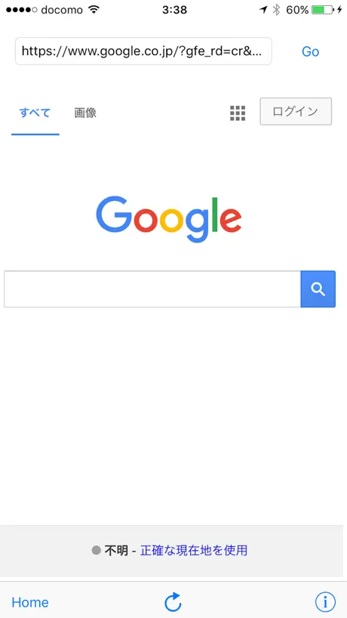Open the info icon in bottom bar
This screenshot has width=347, height=618.
[325, 602]
